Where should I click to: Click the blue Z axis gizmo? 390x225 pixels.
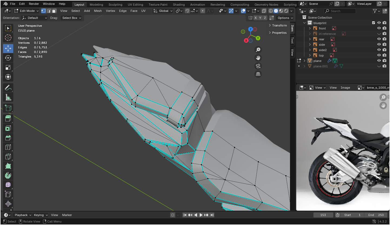(x=251, y=29)
